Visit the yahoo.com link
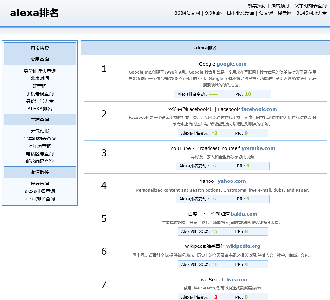 point(232,181)
